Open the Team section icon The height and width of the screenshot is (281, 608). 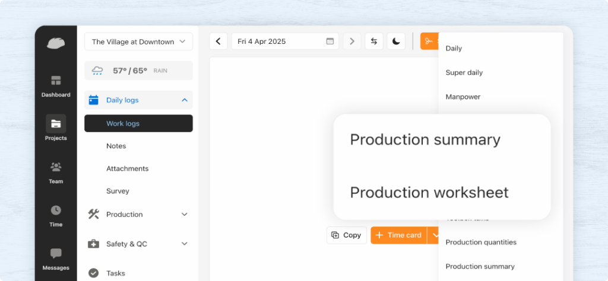(56, 167)
